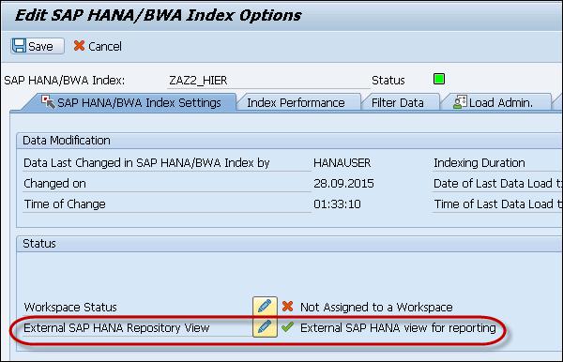Select the ZAZ2_HIER index name field
This screenshot has height=362, width=563.
(268, 81)
